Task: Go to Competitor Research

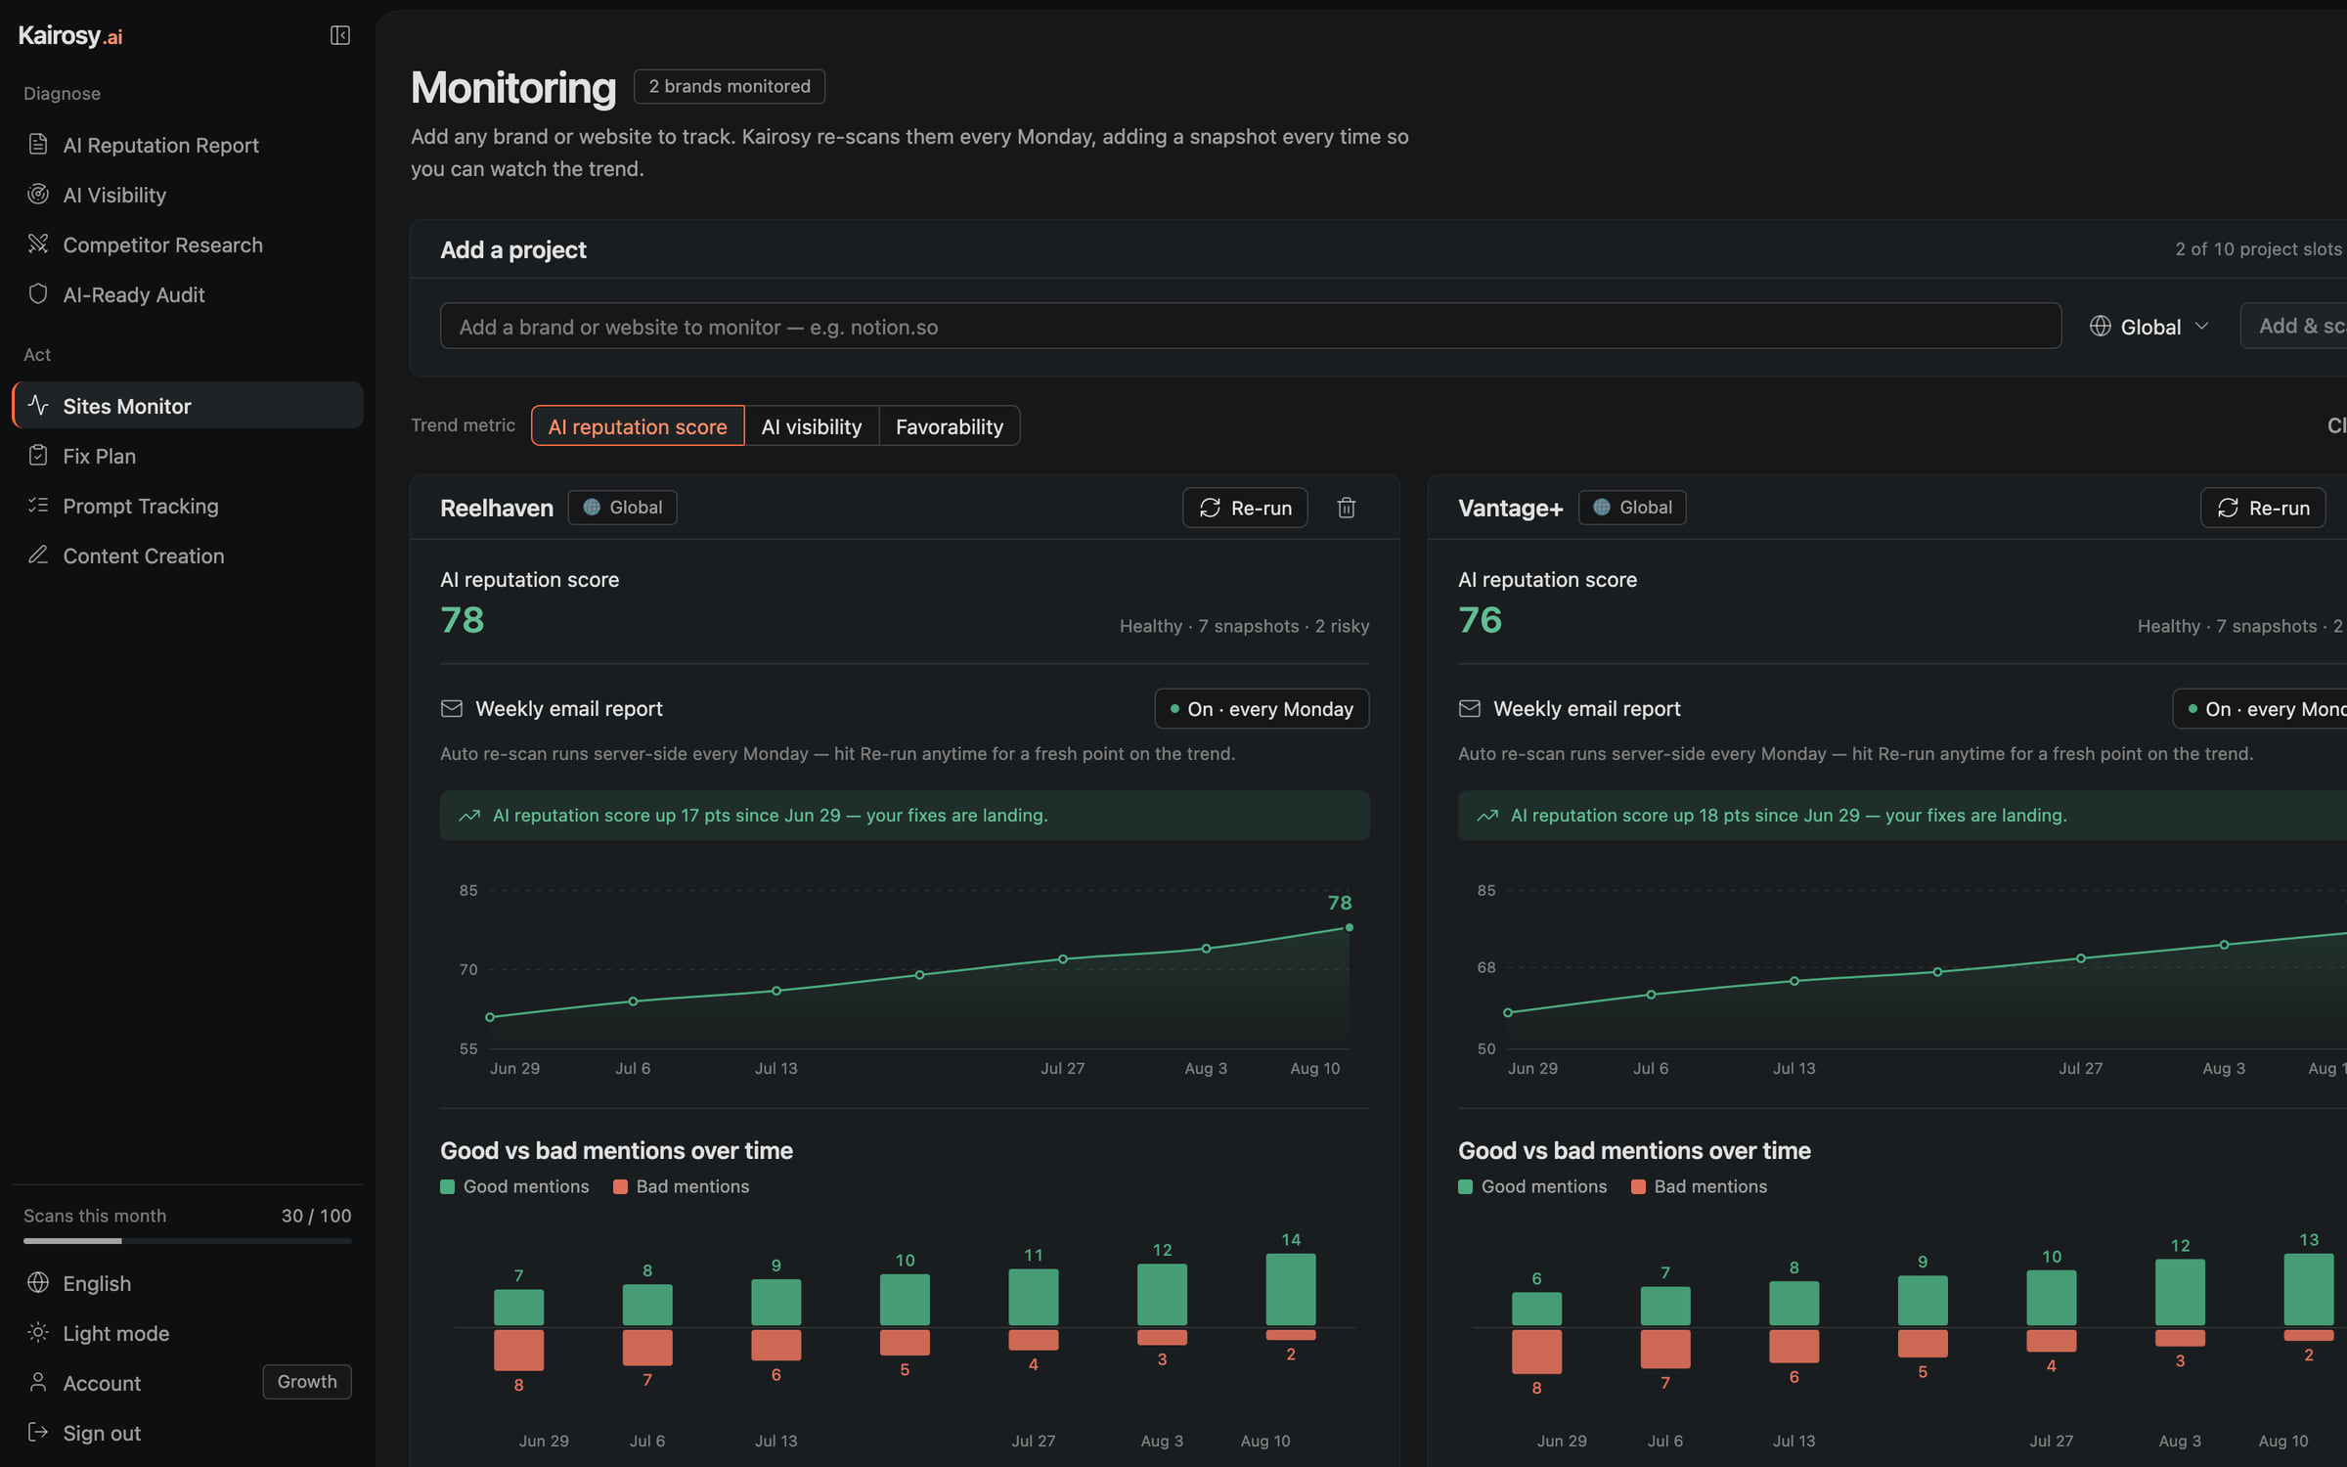Action: coord(187,244)
